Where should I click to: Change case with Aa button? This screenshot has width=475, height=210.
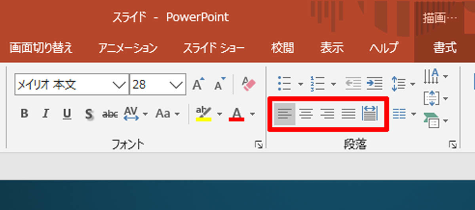[163, 114]
